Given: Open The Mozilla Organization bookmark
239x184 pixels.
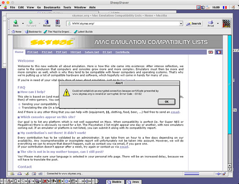Looking at the screenshot, I should [x=57, y=32].
